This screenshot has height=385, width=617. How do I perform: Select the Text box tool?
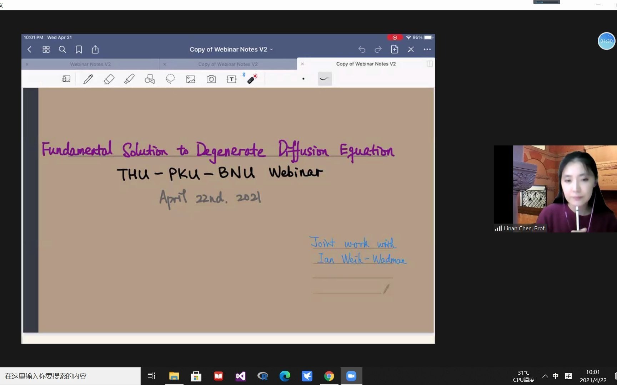click(x=231, y=79)
